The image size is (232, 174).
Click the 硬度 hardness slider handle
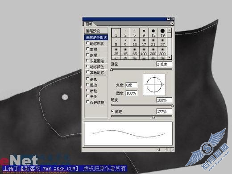coord(172,106)
